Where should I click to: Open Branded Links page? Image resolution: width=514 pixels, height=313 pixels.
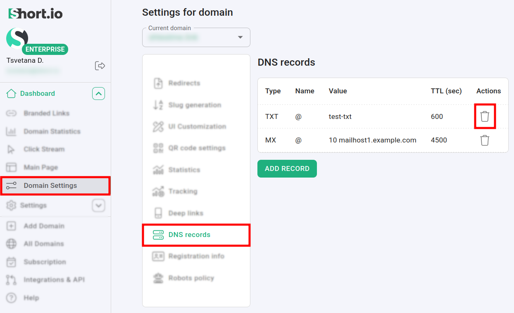pyautogui.click(x=46, y=113)
